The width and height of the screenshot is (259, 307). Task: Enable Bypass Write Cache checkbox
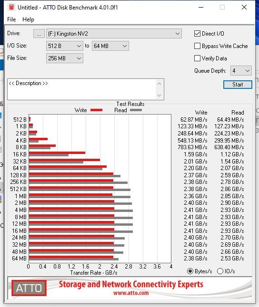pos(197,46)
